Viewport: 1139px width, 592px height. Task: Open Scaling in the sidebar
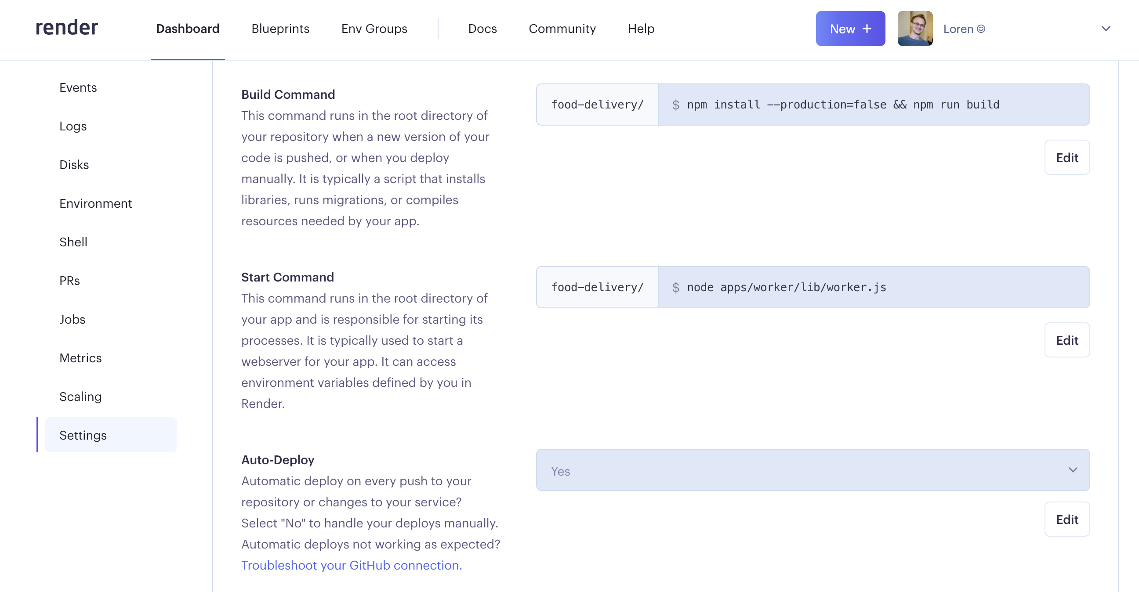[x=80, y=397]
